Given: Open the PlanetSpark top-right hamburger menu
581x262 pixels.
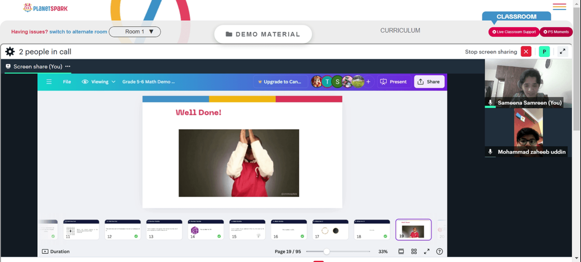Looking at the screenshot, I should click(x=559, y=6).
